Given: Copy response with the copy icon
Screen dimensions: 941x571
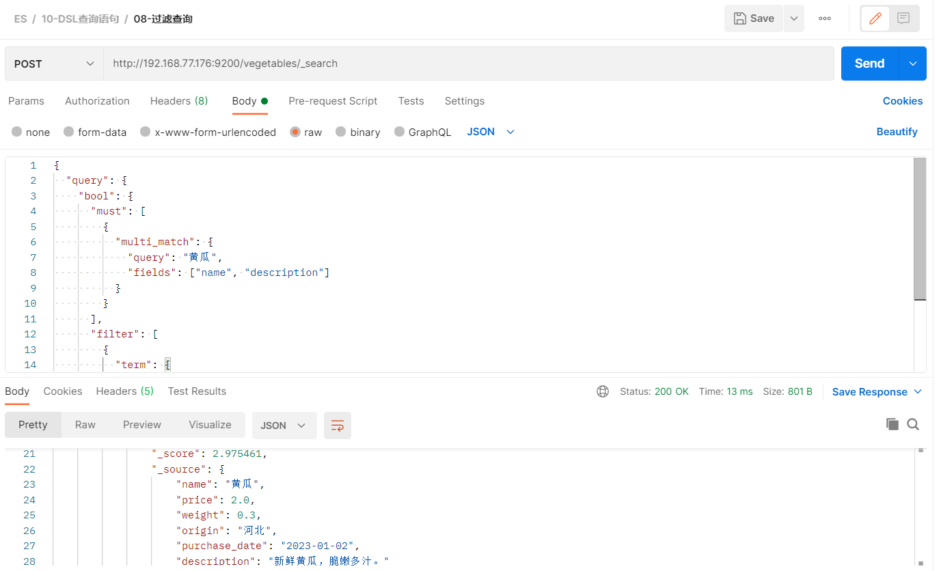Looking at the screenshot, I should (x=892, y=424).
